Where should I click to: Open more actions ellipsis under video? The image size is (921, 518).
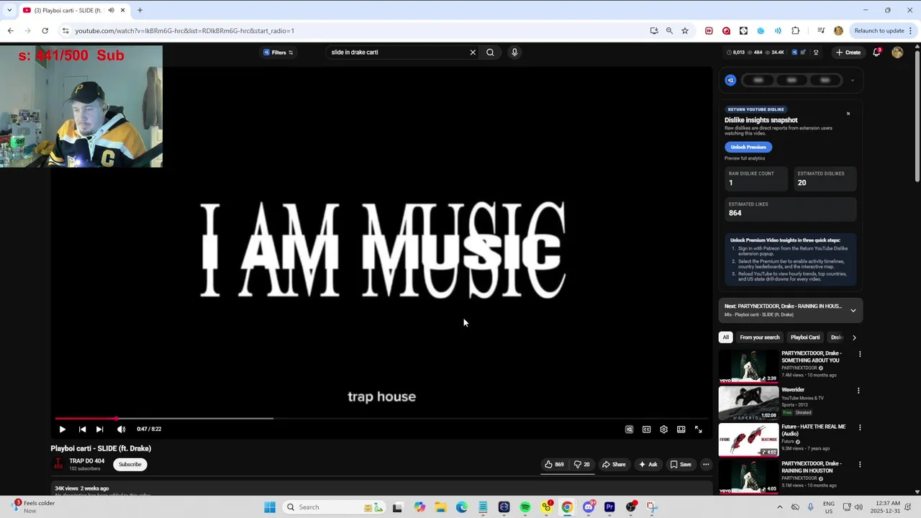point(706,464)
